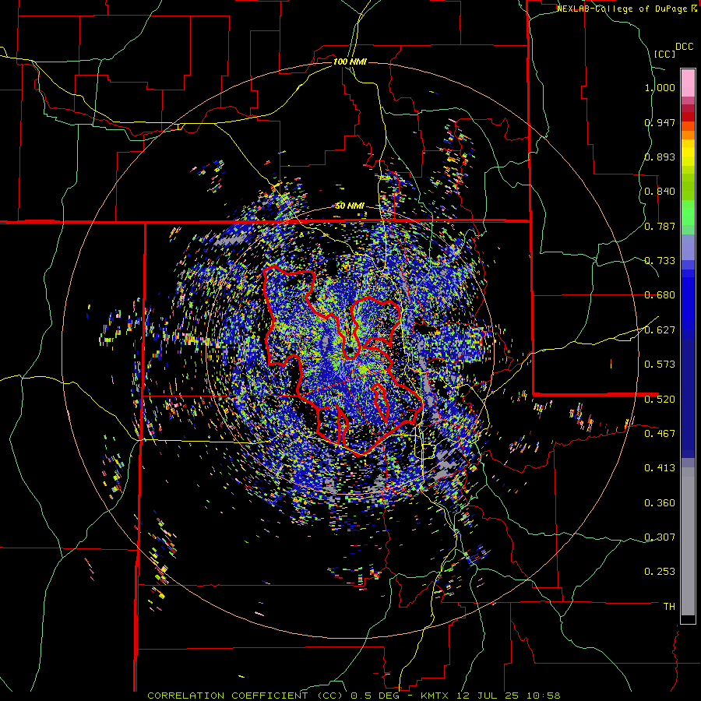Click the 0.787 value on the color scale

point(660,226)
